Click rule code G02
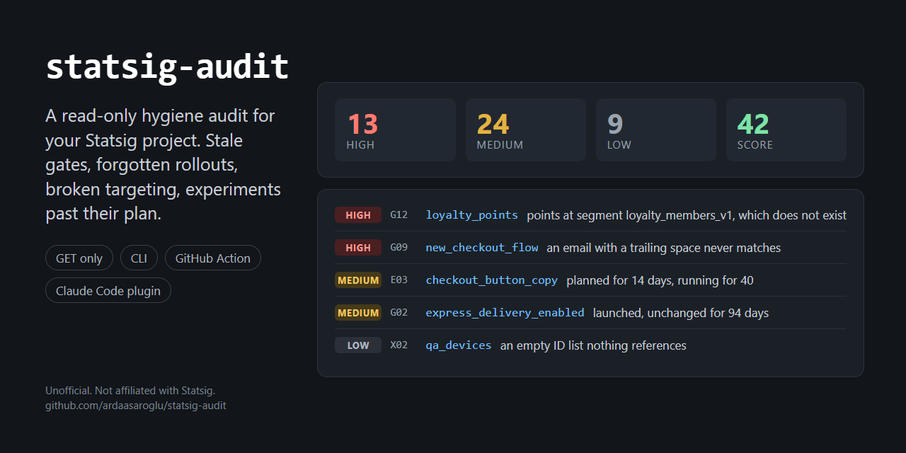The width and height of the screenshot is (906, 453). pos(399,313)
